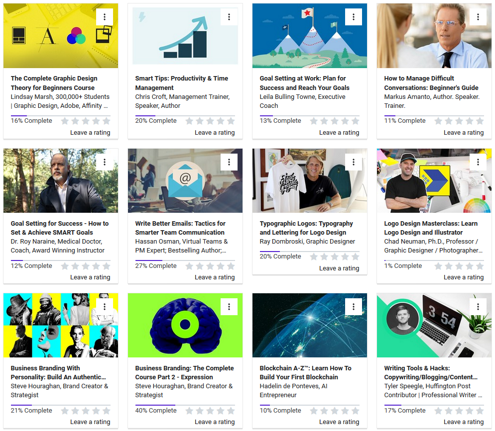Open options on Typographic Logos course card
The width and height of the screenshot is (495, 431).
[353, 162]
